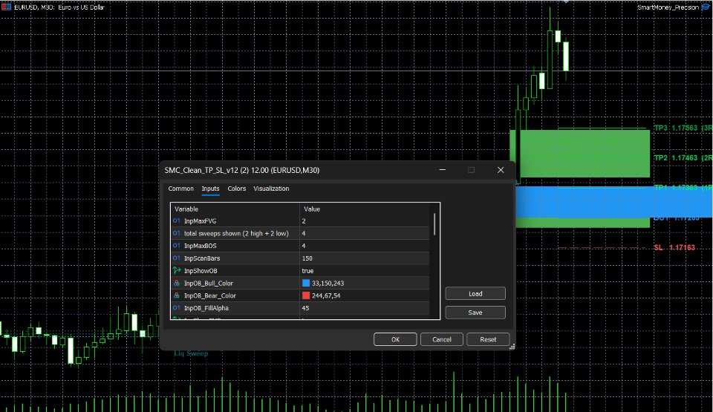Click the integer type icon beside InpMaxBOS
Screen dimensions: 713x412
coord(177,246)
